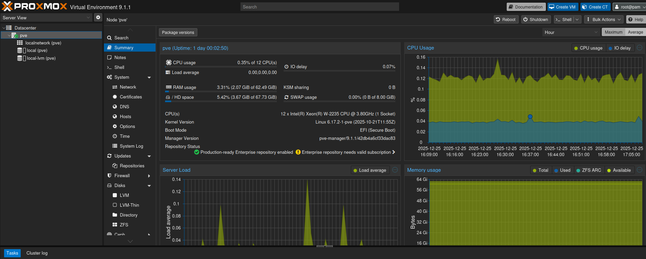This screenshot has width=646, height=259.
Task: Open repository status details arrow
Action: coord(394,152)
